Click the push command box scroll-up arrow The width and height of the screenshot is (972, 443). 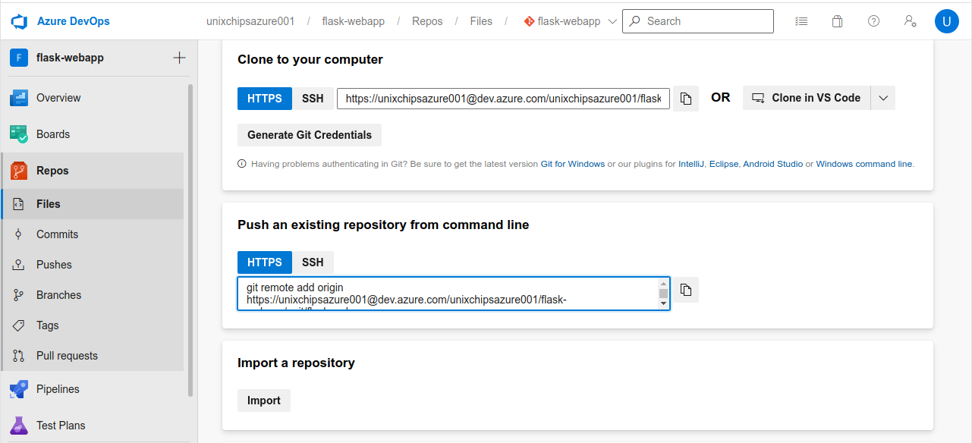click(x=664, y=284)
